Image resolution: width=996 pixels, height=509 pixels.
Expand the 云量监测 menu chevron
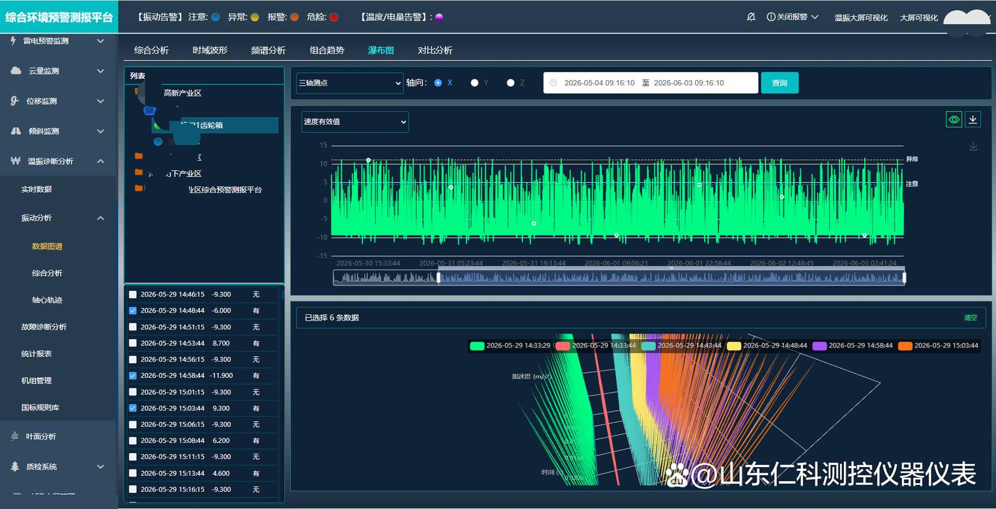coord(101,71)
